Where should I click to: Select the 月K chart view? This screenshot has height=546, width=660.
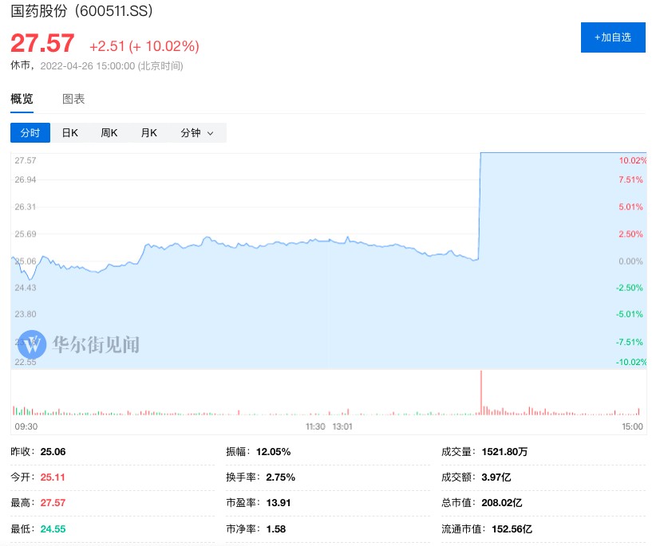pos(148,133)
